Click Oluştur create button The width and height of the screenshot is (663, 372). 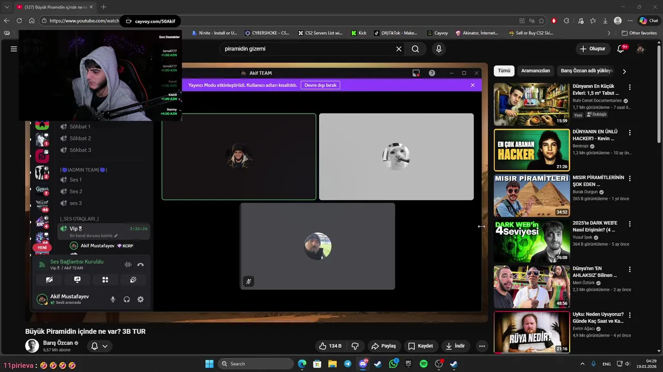click(593, 49)
